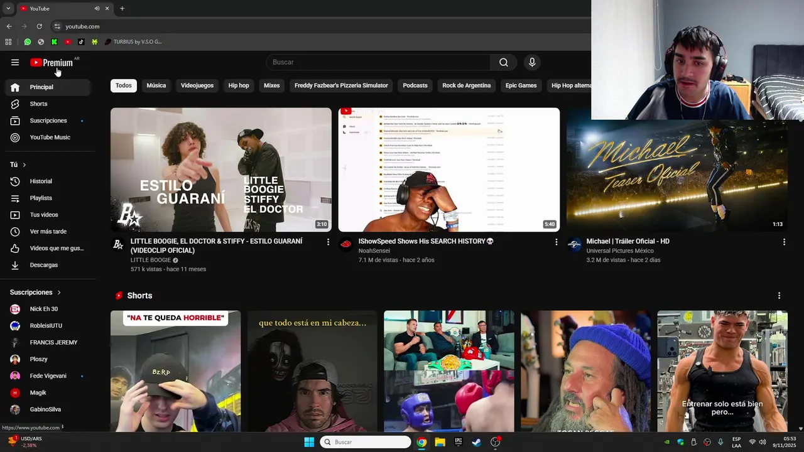Image resolution: width=804 pixels, height=452 pixels.
Task: Open Ver más tarde list
Action: [x=48, y=232]
